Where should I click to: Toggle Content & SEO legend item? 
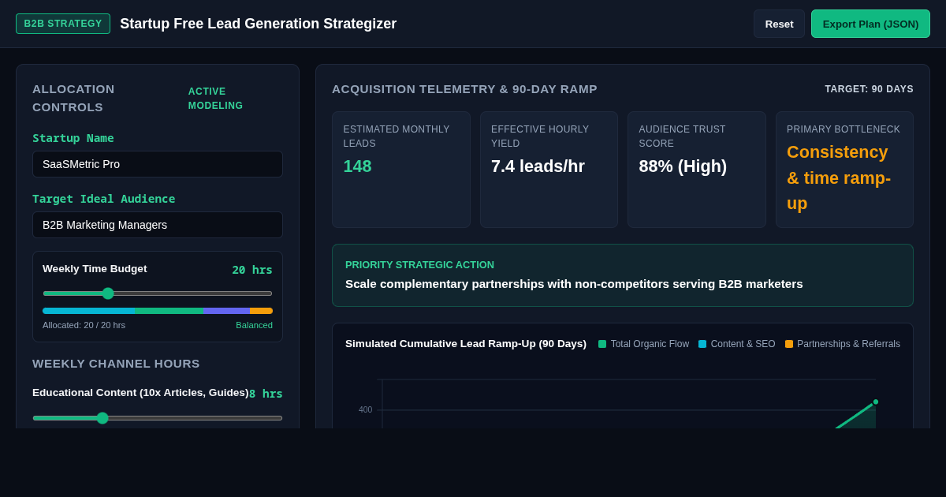point(736,344)
